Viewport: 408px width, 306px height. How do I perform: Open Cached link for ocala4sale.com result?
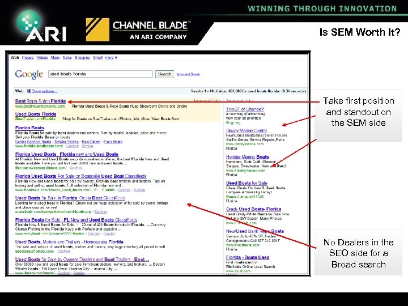click(101, 212)
